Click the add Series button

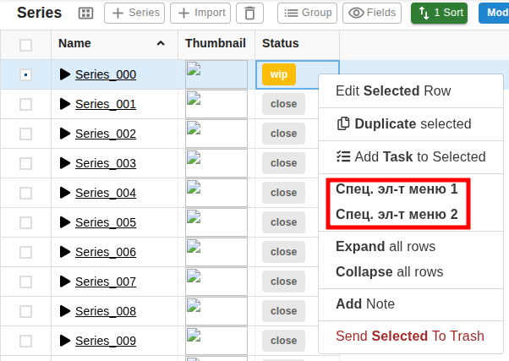(134, 14)
